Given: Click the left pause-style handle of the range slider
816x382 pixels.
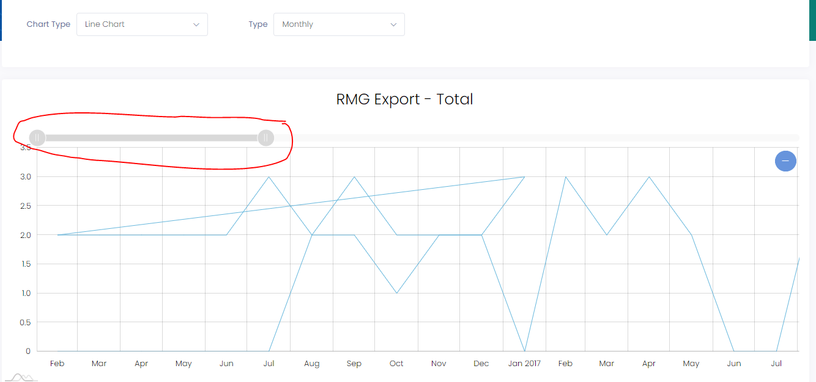Looking at the screenshot, I should (37, 138).
